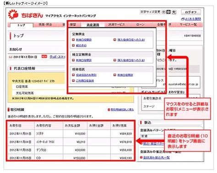Click the 口座残高 row label

(x=22, y=87)
